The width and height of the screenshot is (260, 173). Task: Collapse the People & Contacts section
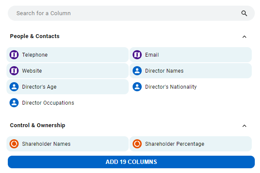(244, 37)
